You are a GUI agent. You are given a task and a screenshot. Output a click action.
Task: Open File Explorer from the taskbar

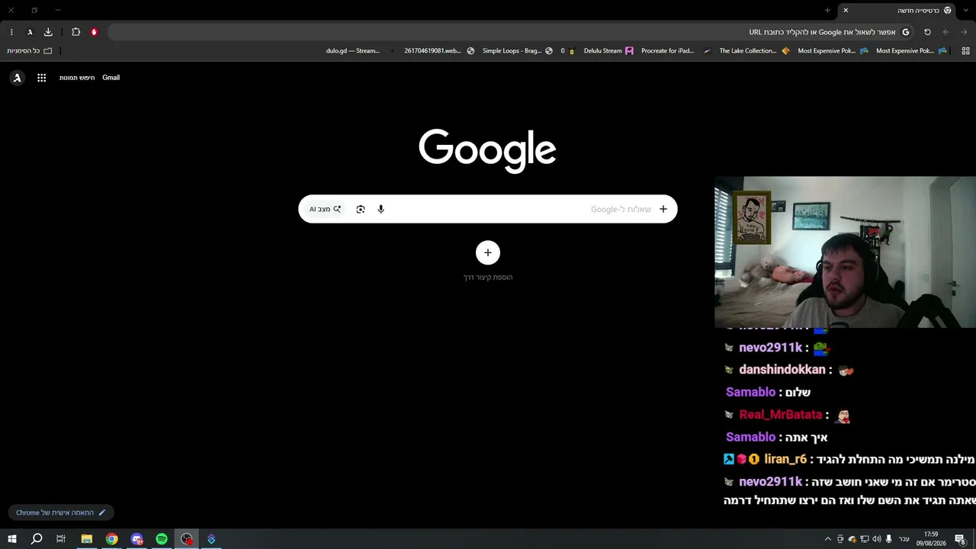click(x=87, y=539)
